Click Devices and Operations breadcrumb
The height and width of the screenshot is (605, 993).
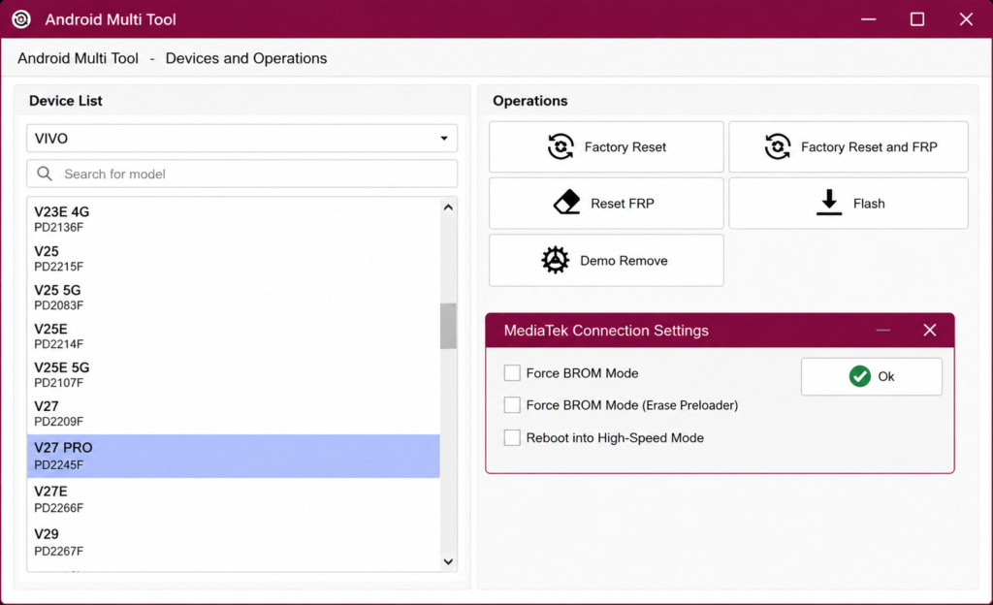tap(246, 58)
